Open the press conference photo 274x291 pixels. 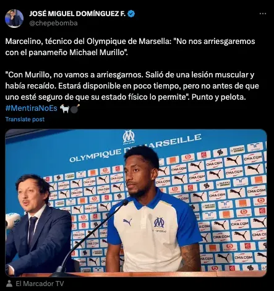tap(136, 203)
